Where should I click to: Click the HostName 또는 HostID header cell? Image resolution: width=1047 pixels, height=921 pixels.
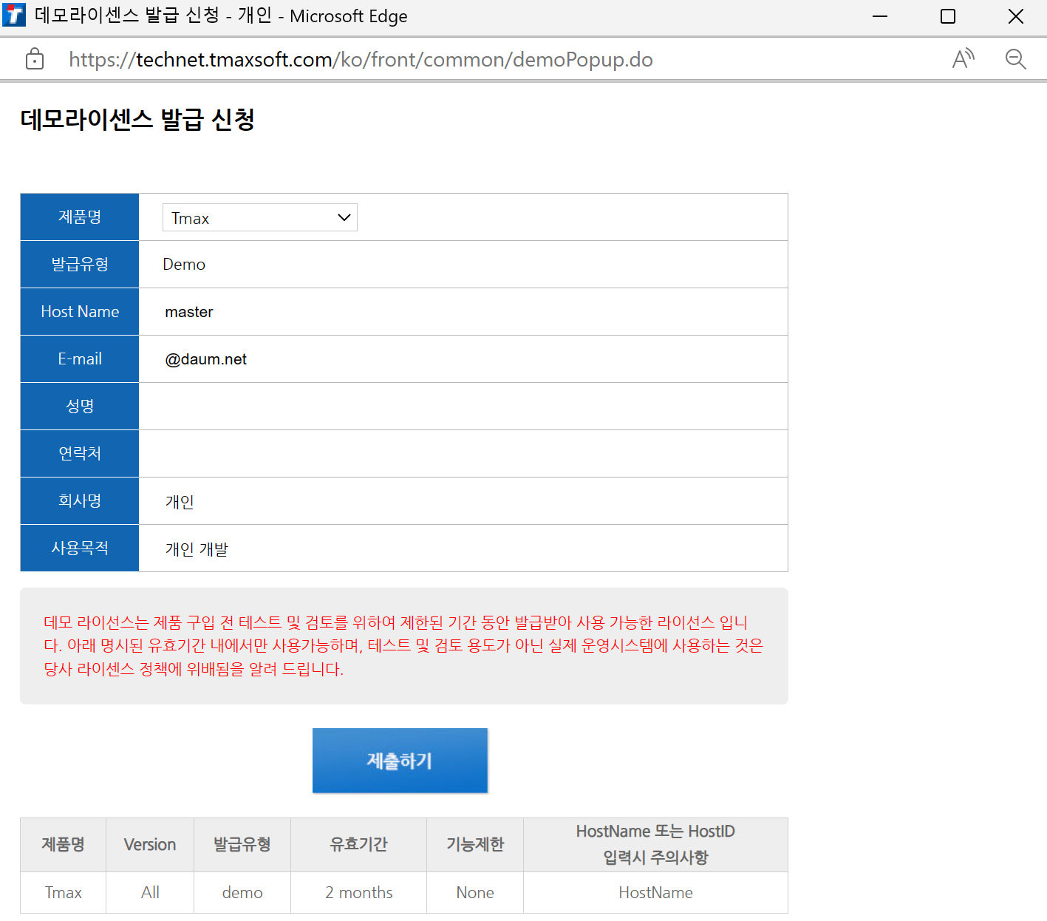pos(655,845)
